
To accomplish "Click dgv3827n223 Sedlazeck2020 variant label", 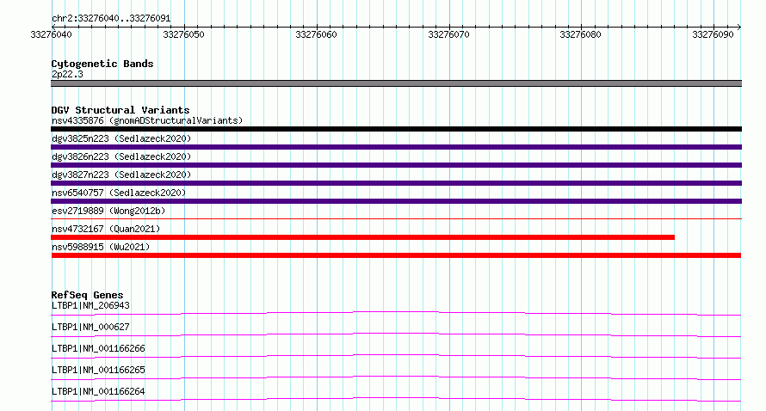I will point(121,175).
